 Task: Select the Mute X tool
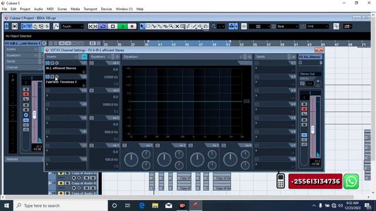[x=177, y=26]
